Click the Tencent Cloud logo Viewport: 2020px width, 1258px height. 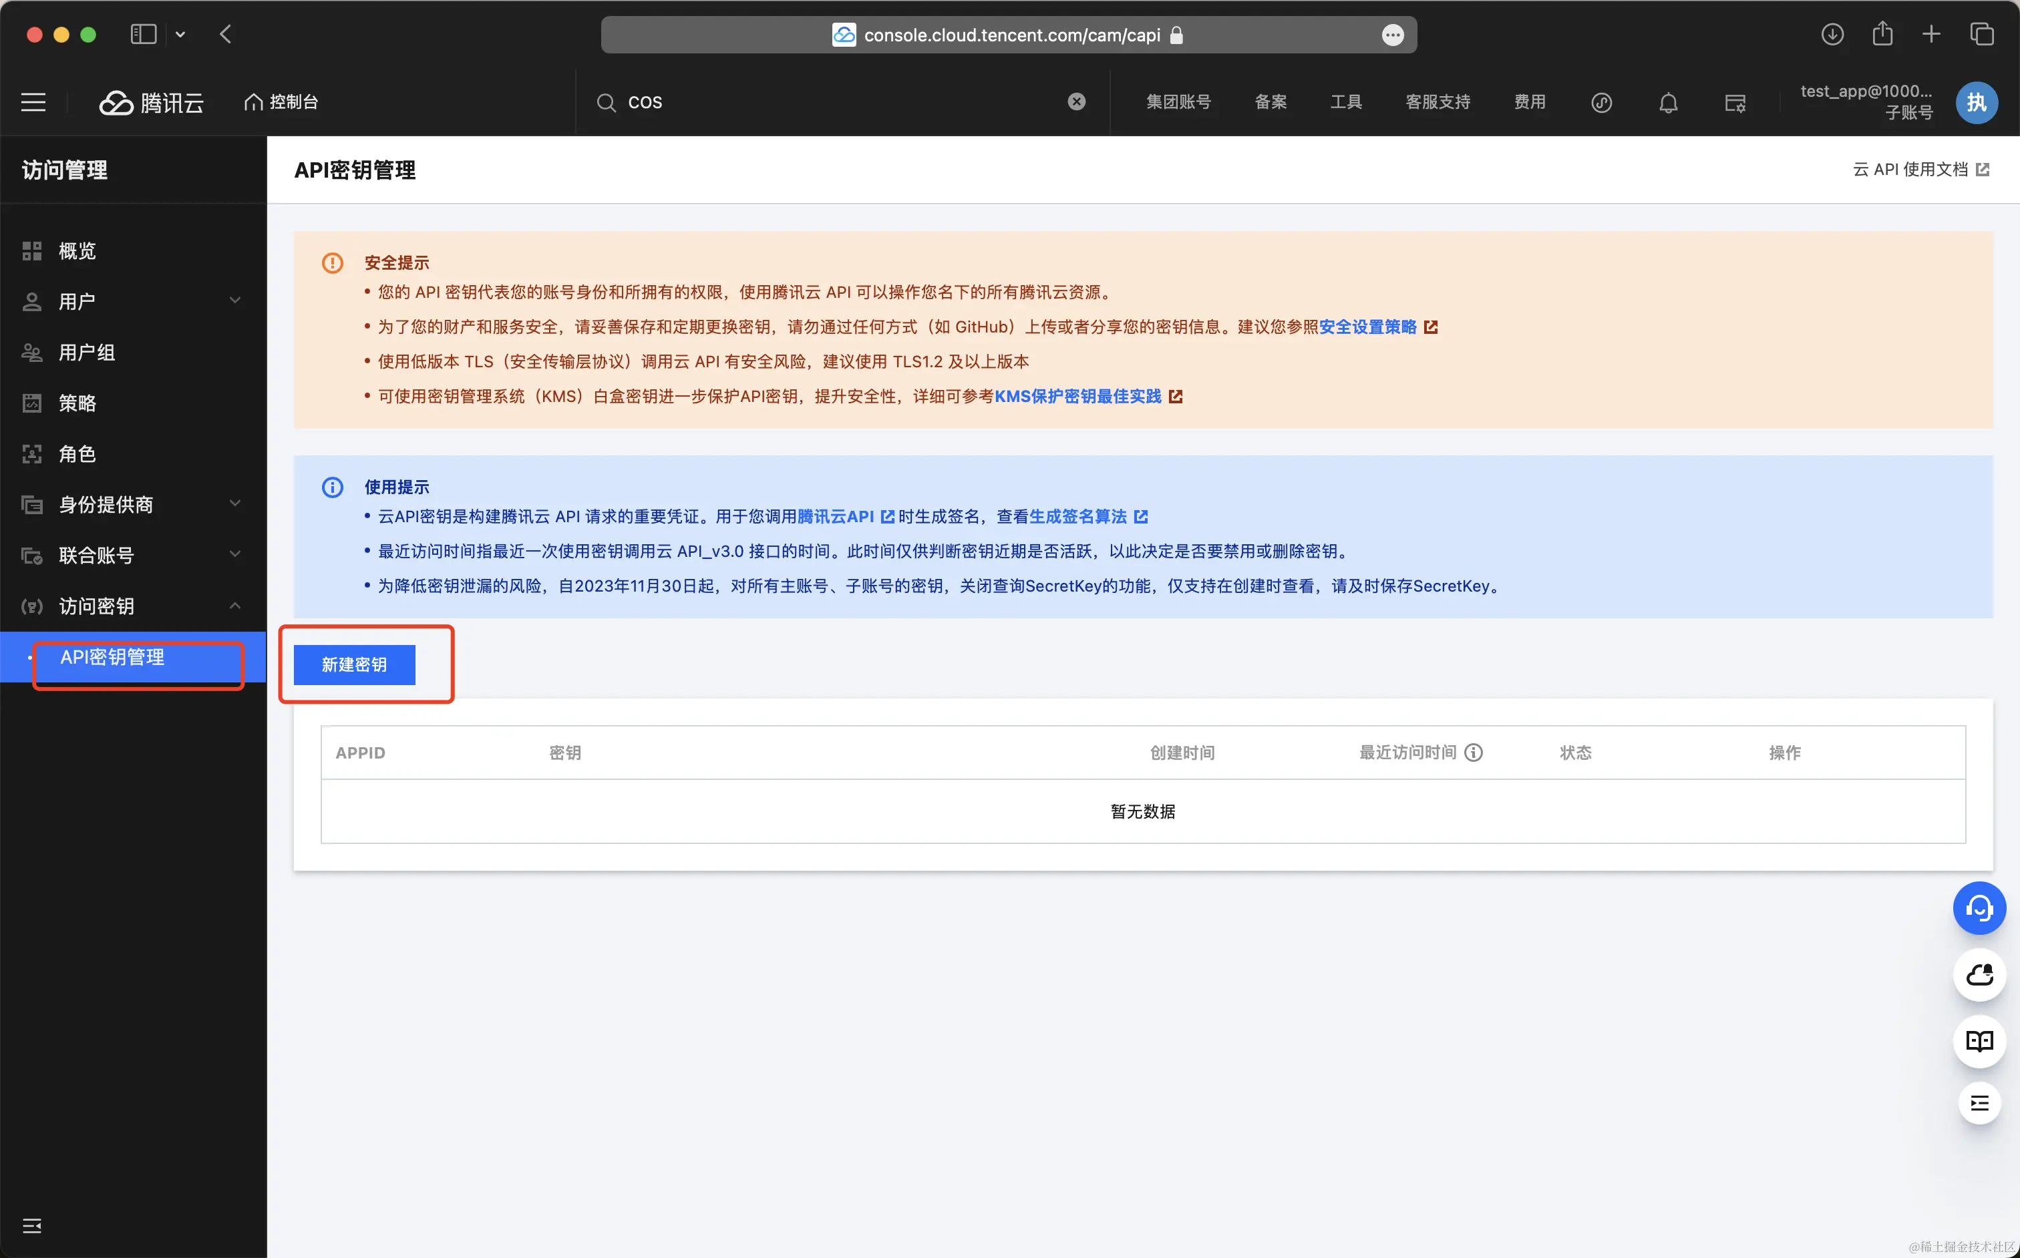(x=152, y=102)
